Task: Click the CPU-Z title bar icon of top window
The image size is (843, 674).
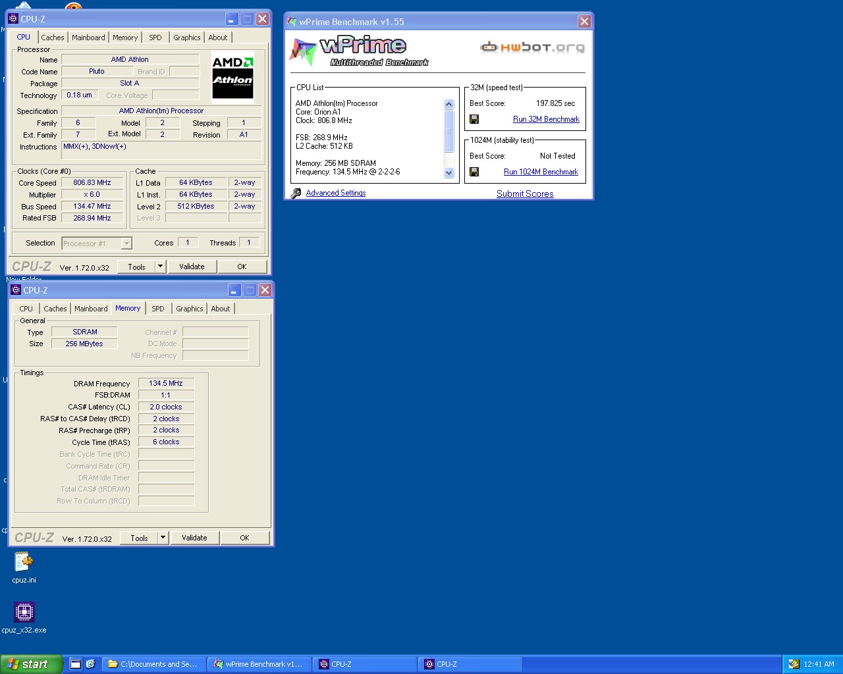Action: (x=13, y=19)
